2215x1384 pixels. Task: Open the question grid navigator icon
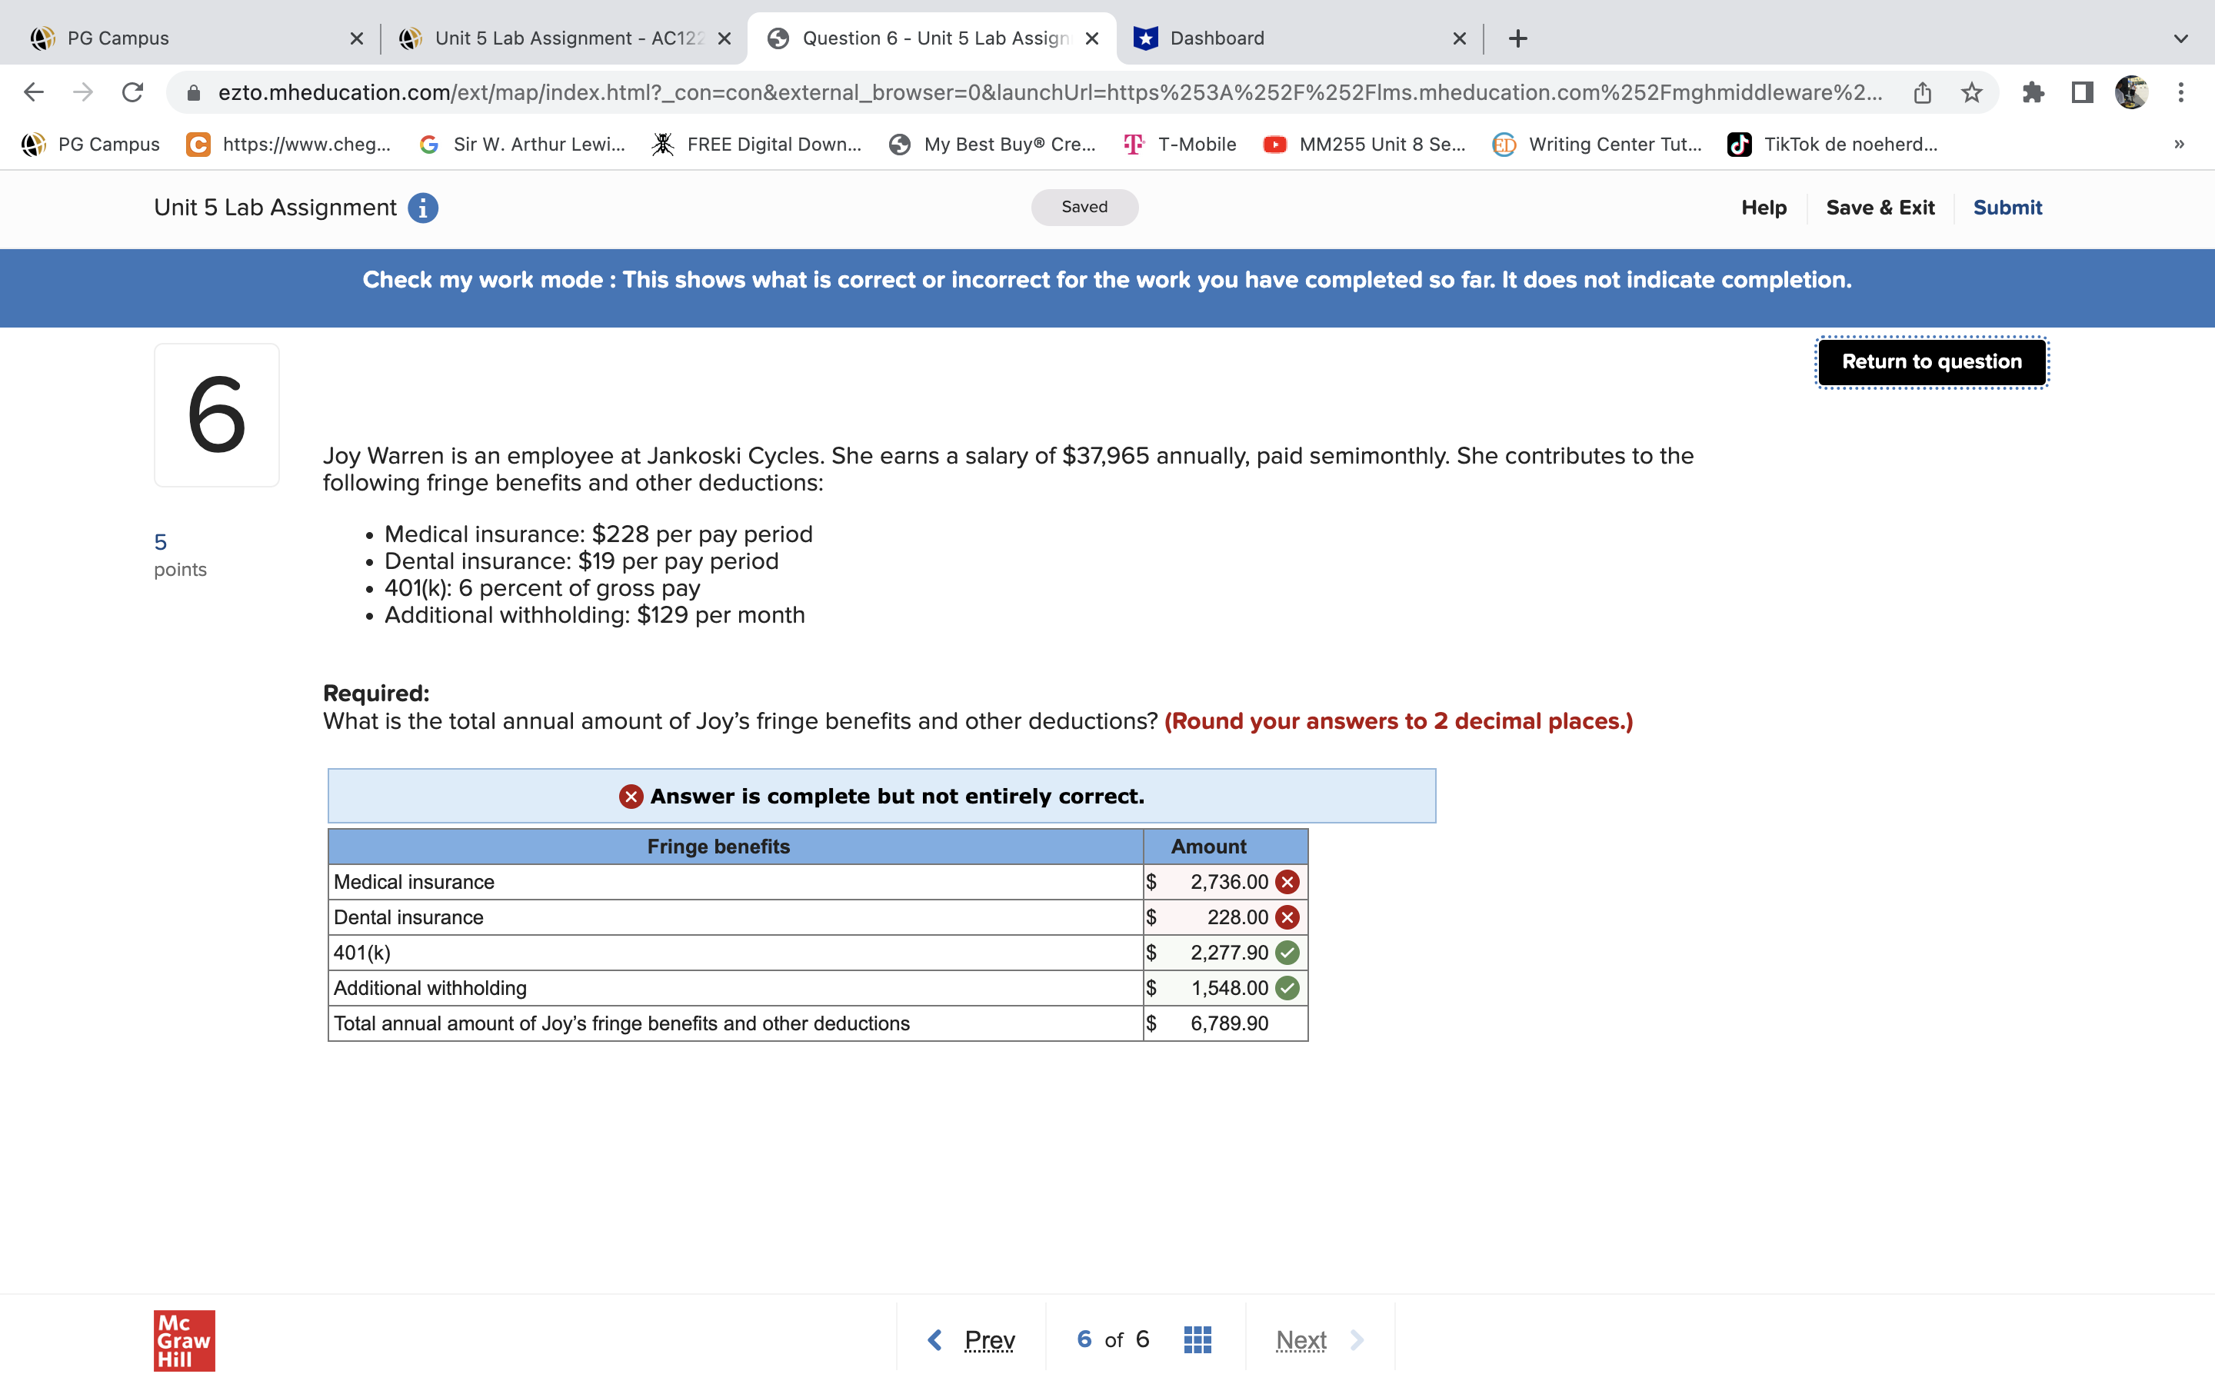tap(1197, 1339)
